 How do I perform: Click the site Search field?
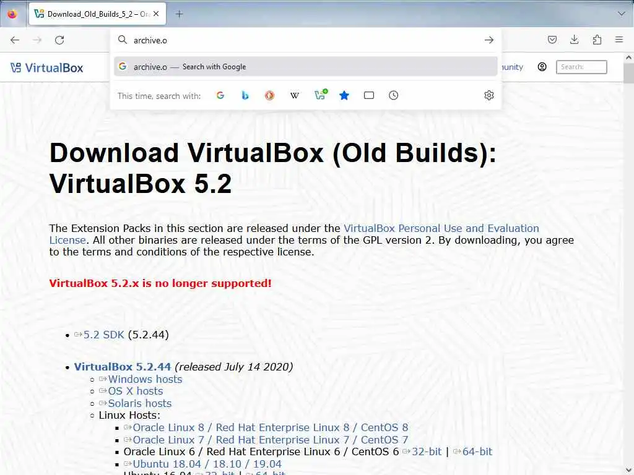coord(581,67)
